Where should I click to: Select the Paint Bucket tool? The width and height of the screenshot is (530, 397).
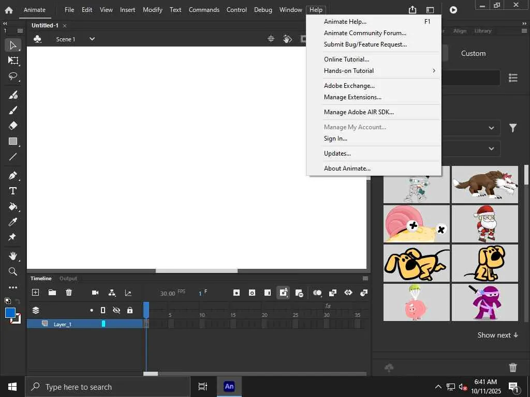[13, 206]
